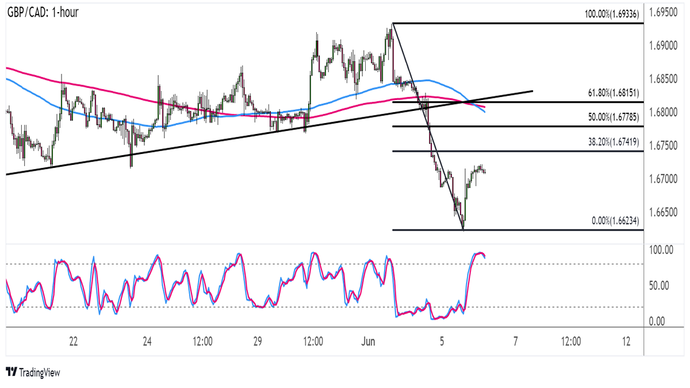Viewport: 690px width, 388px height.
Task: Click the 1.66500 price axis label
Action: 665,213
